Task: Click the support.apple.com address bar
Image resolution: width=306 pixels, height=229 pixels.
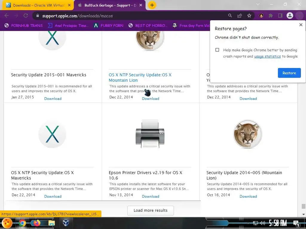Action: point(129,16)
